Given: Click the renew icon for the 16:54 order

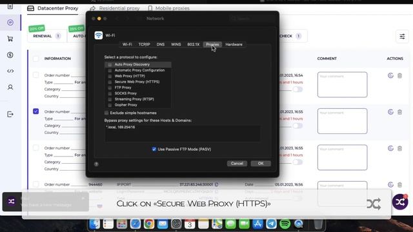Looking at the screenshot, I should (390, 75).
